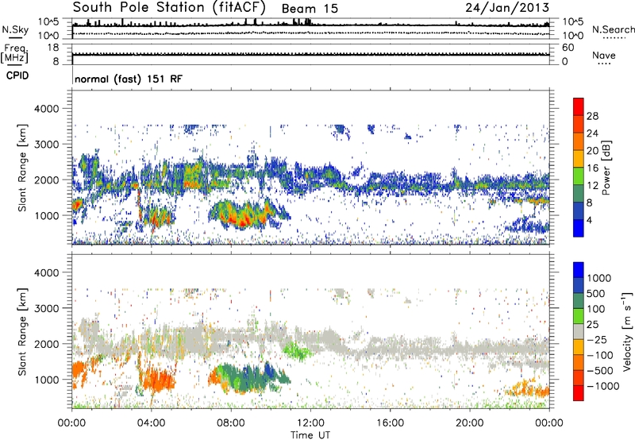Viewport: 635px width, 440px height.
Task: Click the '3000' tick on the velocity panel
Action: pyautogui.click(x=46, y=308)
